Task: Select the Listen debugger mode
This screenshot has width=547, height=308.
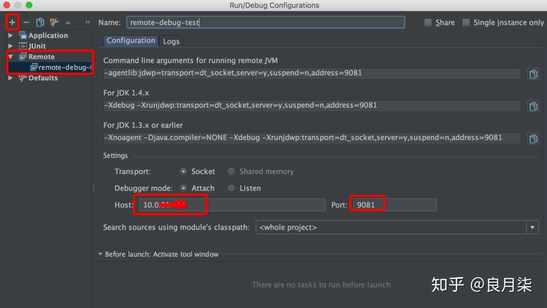Action: pyautogui.click(x=231, y=188)
